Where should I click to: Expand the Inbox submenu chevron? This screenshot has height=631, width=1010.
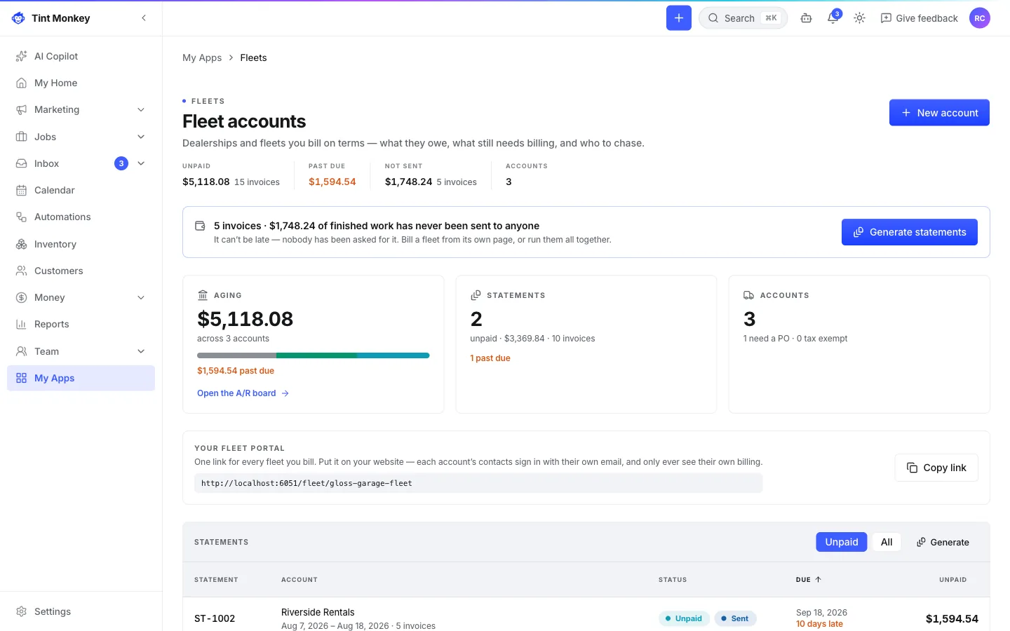pyautogui.click(x=141, y=163)
